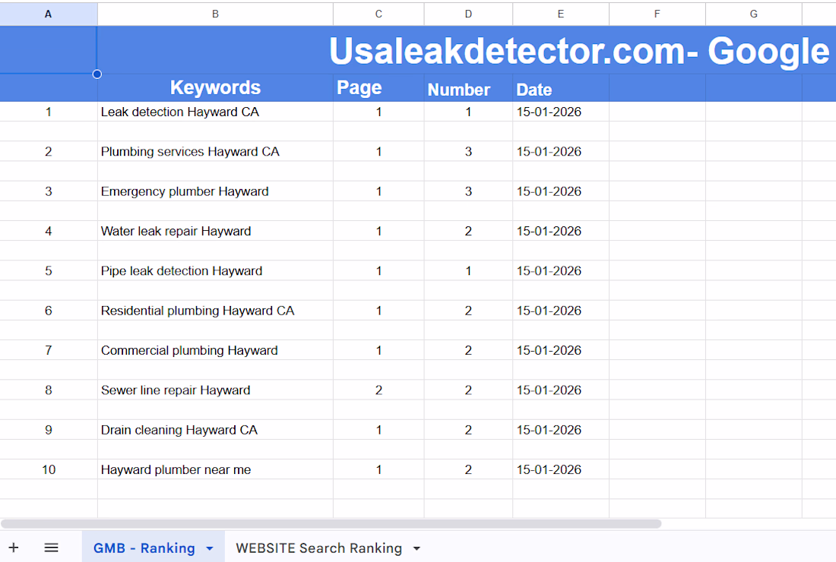The image size is (836, 562).
Task: Select Page value for Residential plumbing row
Action: click(x=378, y=311)
